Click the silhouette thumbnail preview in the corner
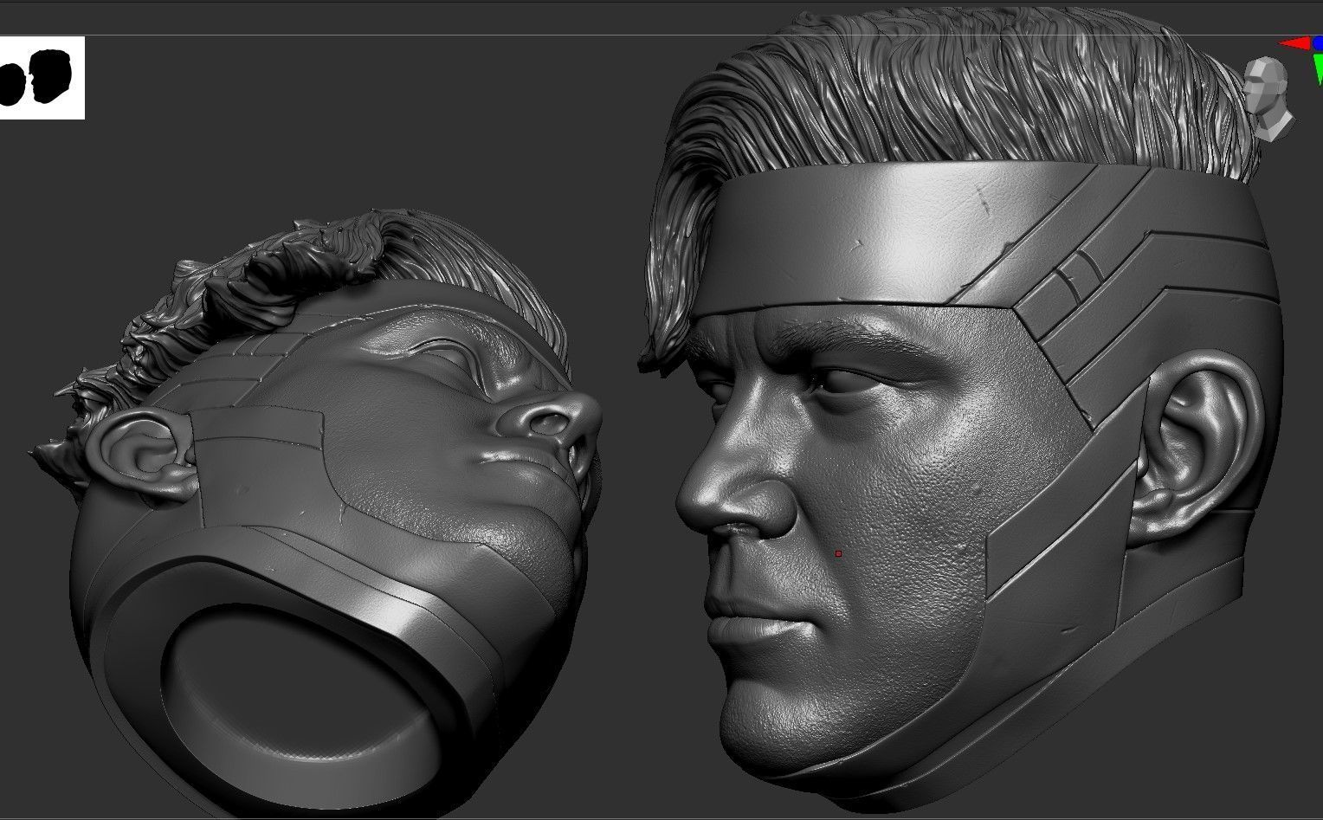 42,78
